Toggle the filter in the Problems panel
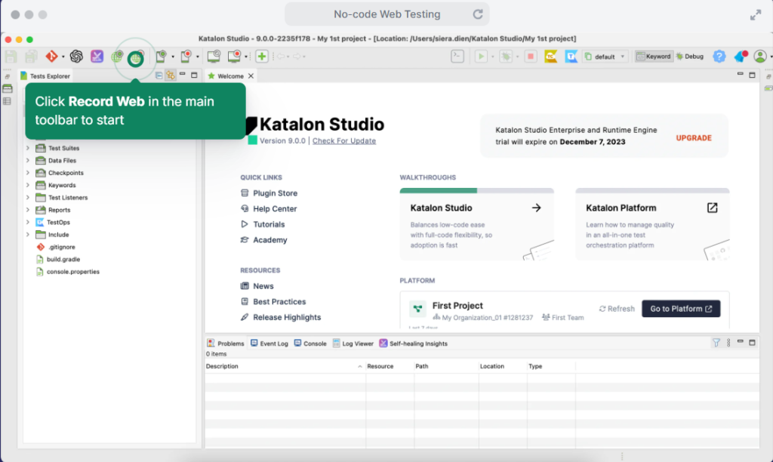The image size is (773, 462). [715, 343]
